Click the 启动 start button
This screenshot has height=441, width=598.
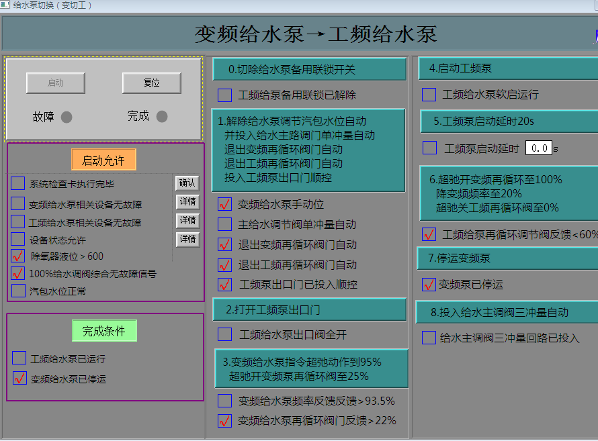tap(56, 83)
